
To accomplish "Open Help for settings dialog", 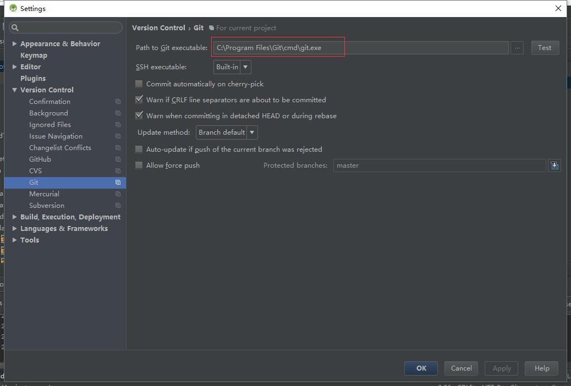I will (x=541, y=368).
